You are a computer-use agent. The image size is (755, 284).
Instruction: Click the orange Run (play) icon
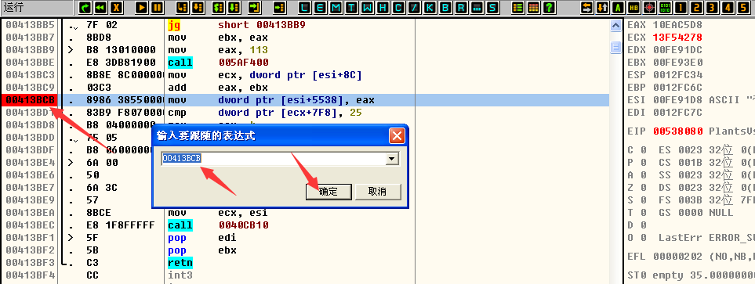tap(142, 7)
